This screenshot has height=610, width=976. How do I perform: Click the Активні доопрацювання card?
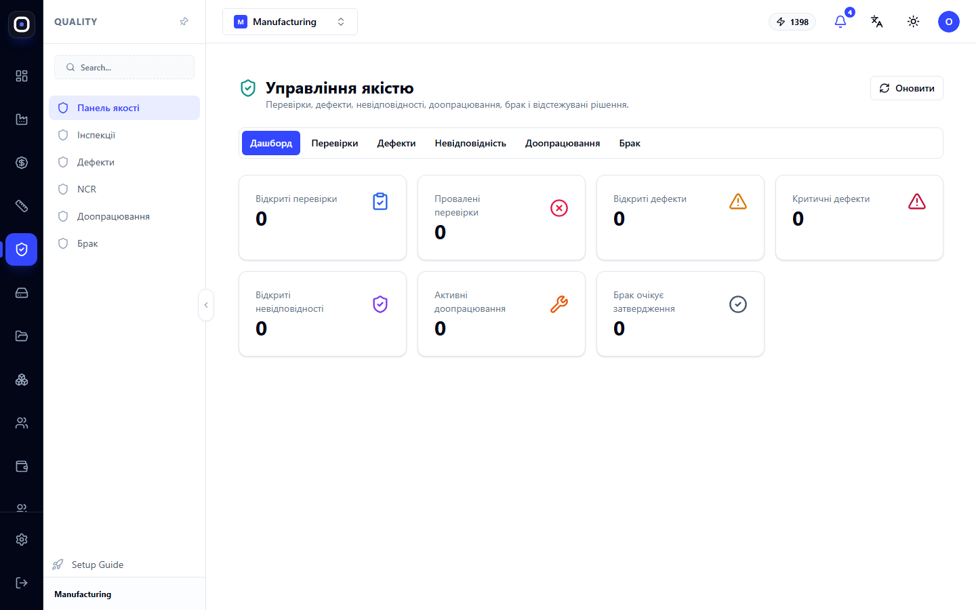click(x=502, y=314)
